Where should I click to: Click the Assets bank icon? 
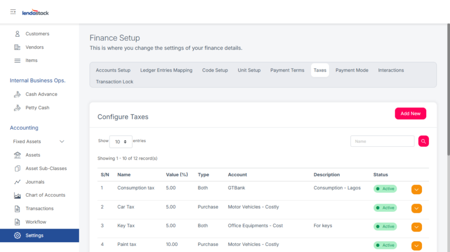click(18, 155)
